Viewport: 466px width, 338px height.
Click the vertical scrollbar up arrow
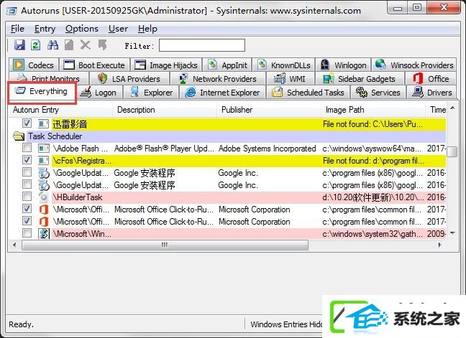452,108
